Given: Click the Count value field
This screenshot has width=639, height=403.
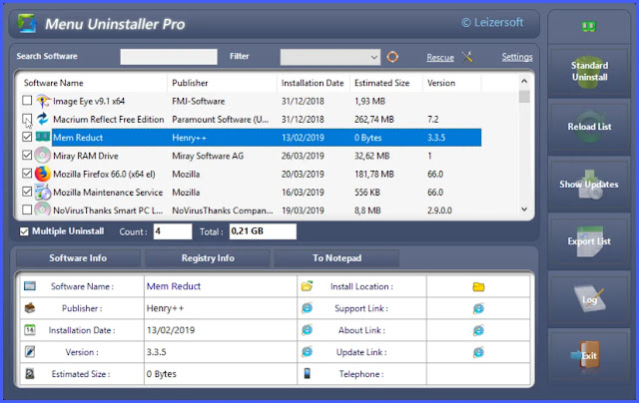Looking at the screenshot, I should tap(173, 231).
